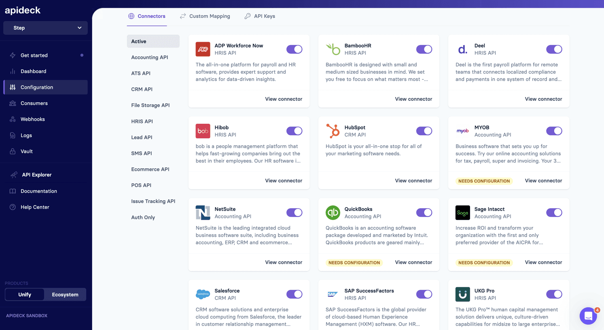Select the File Storage API category
Image resolution: width=604 pixels, height=330 pixels.
150,105
